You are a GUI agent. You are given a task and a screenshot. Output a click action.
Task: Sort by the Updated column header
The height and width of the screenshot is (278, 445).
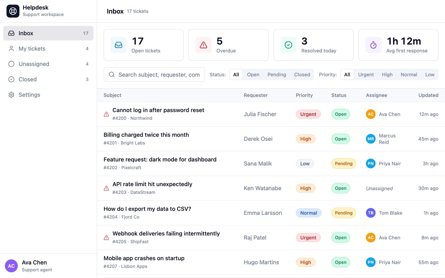428,95
